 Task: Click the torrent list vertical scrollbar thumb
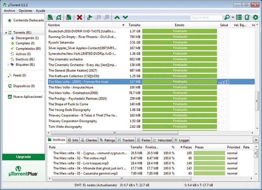click(257, 101)
